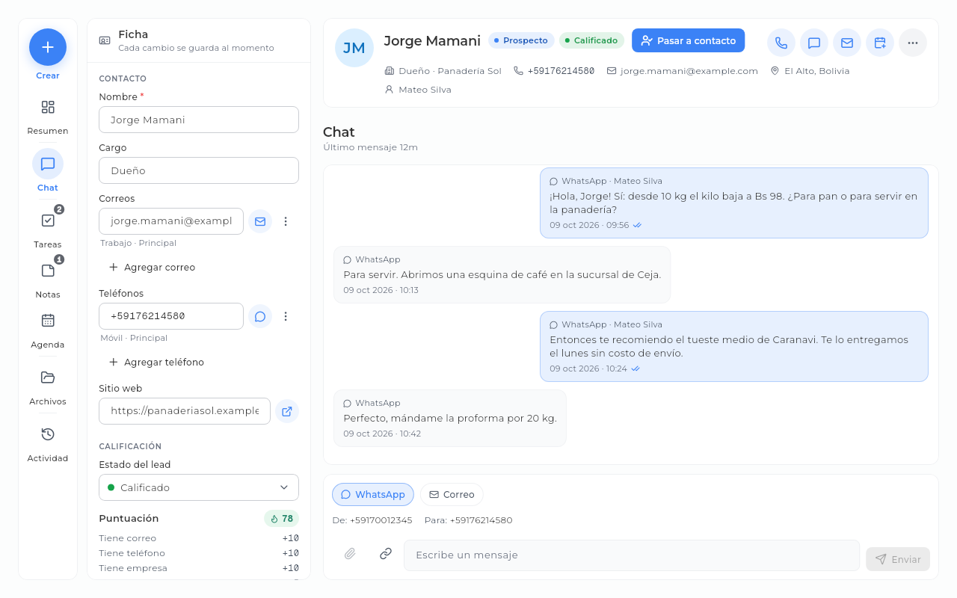957x598 pixels.
Task: Click Agregar teléfono
Action: pos(156,362)
